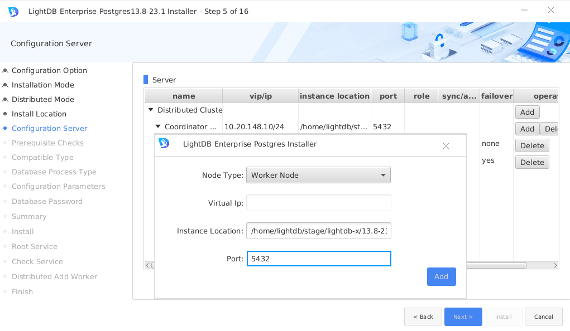This screenshot has height=331, width=570.
Task: Open the Node Type dropdown
Action: point(318,175)
